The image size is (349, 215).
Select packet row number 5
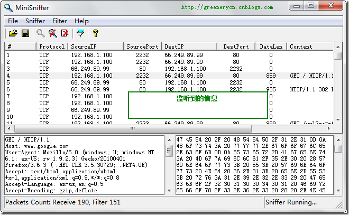(169, 82)
